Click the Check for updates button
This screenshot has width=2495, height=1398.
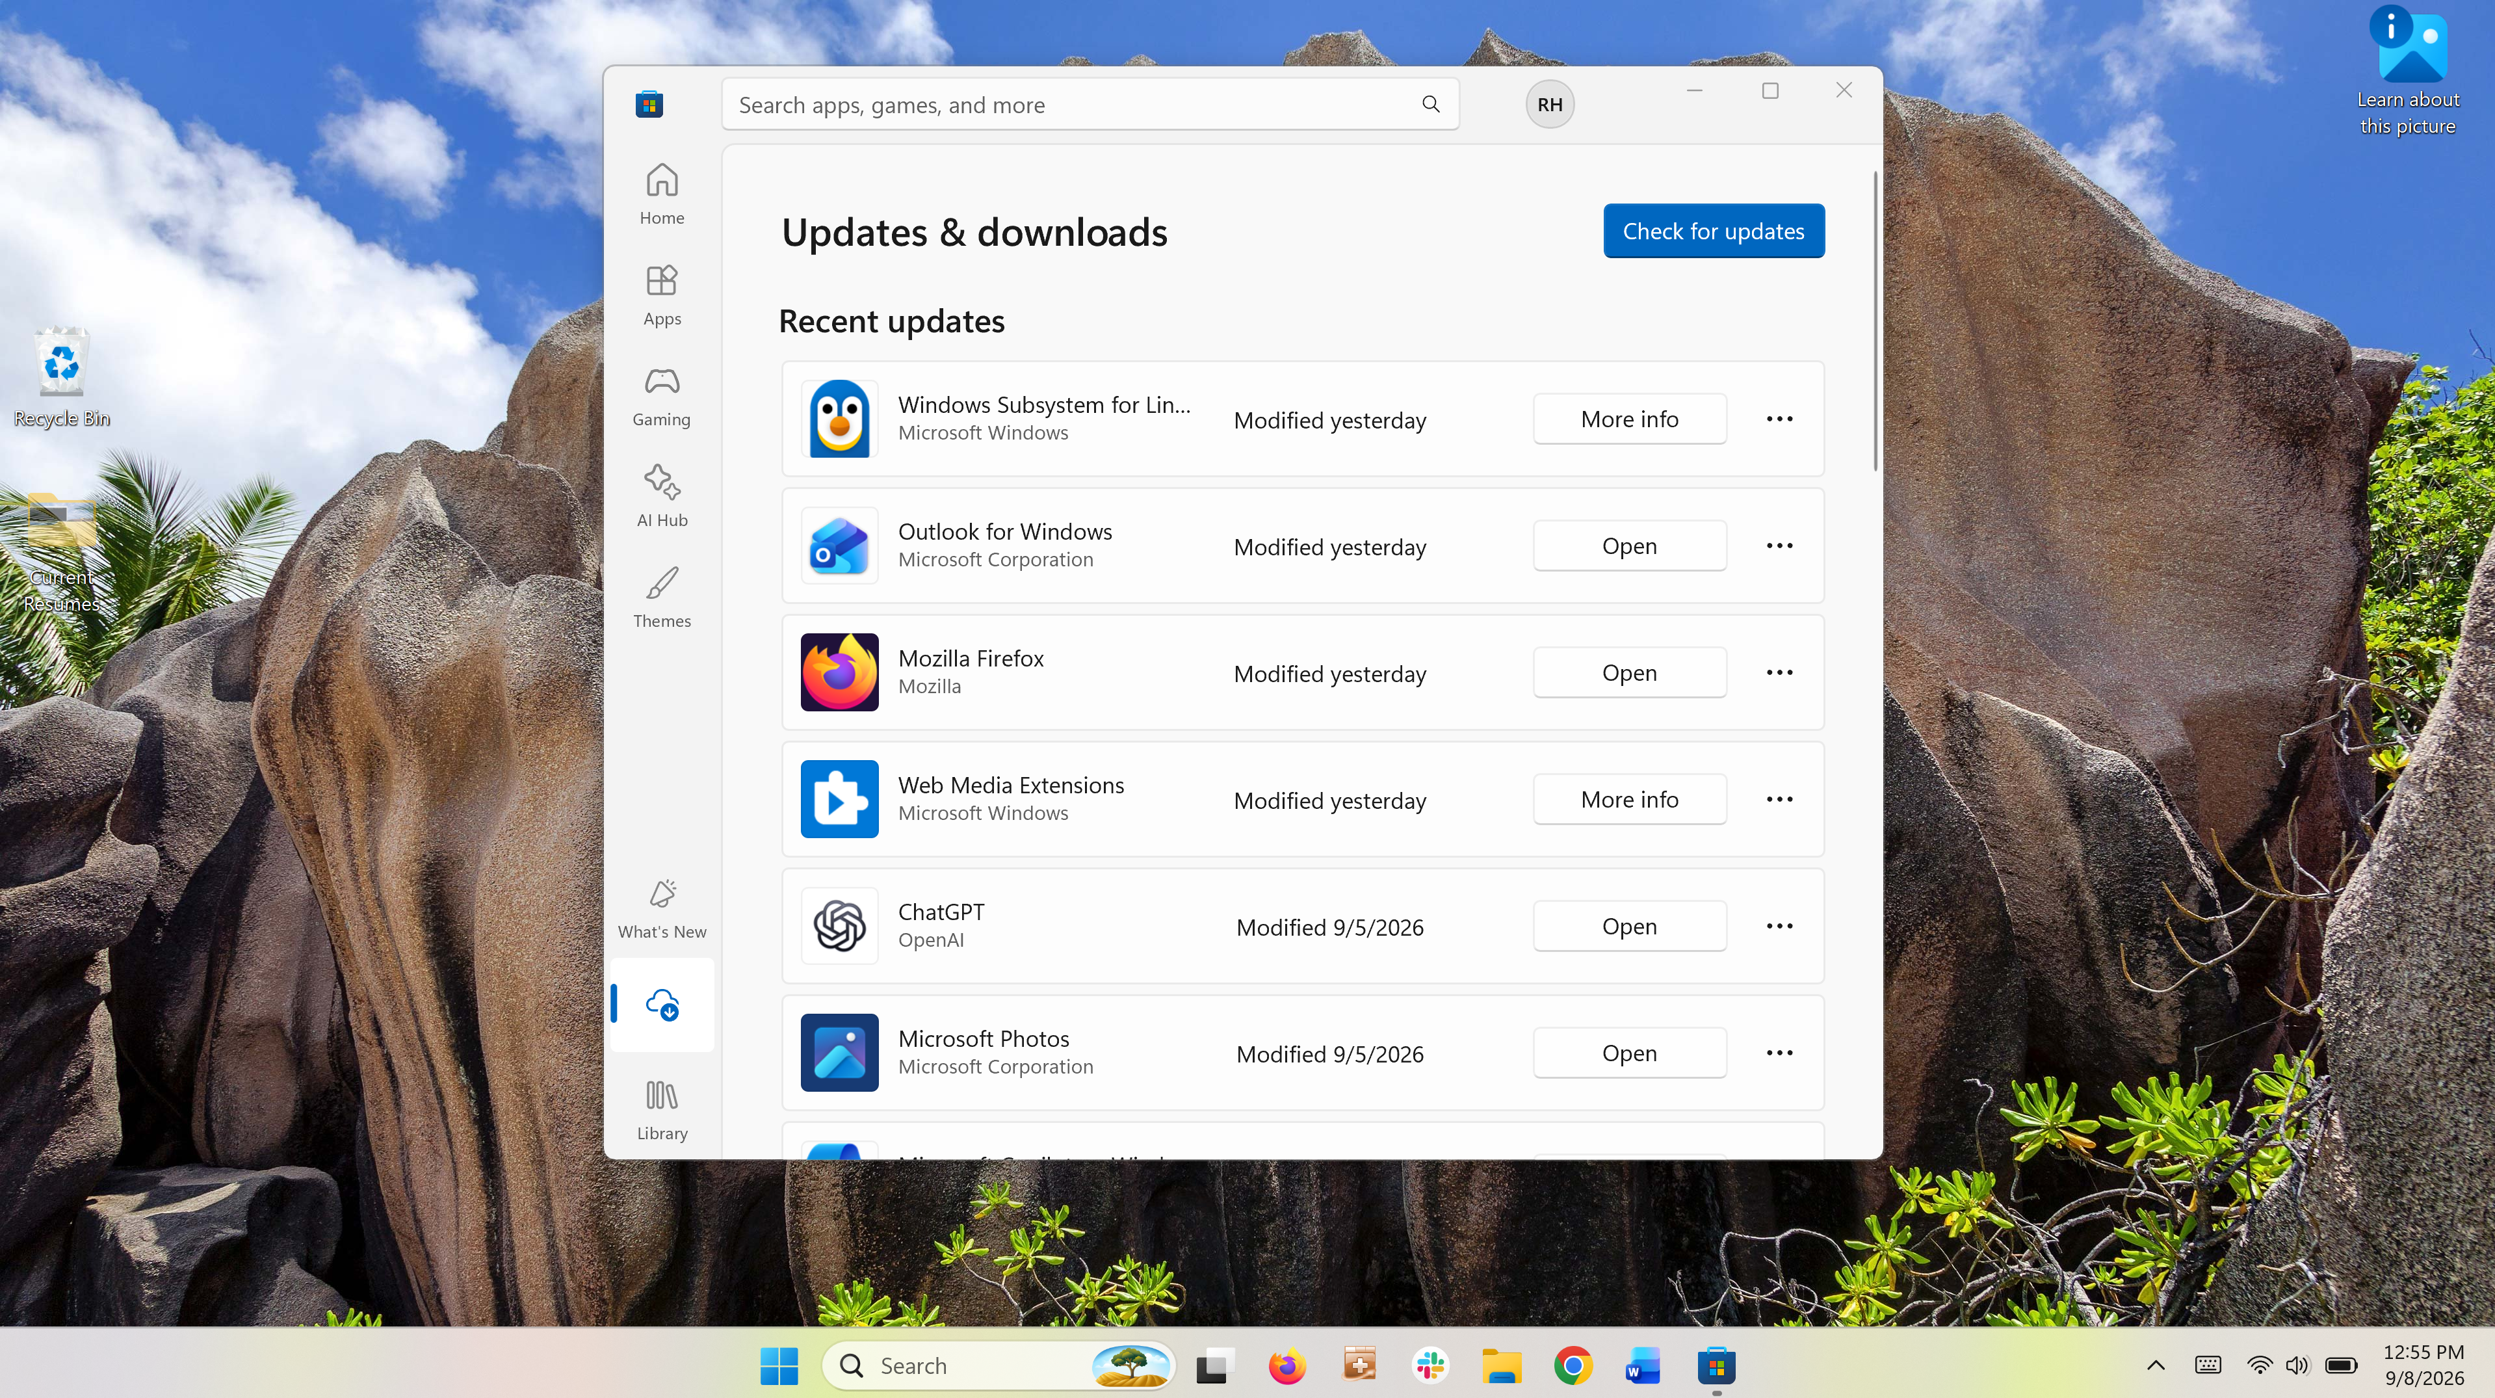point(1714,231)
